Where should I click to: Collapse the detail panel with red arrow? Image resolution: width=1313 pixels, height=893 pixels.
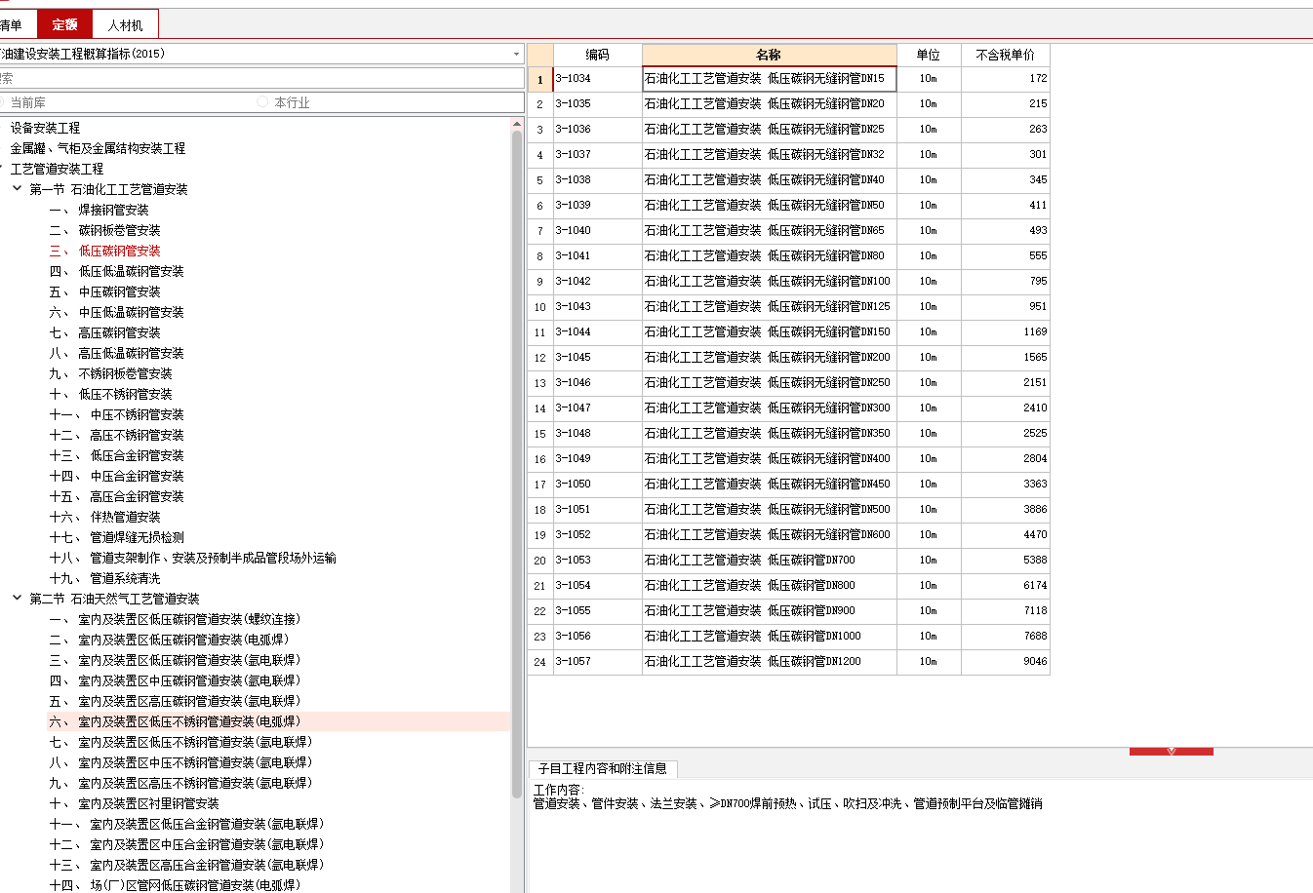1172,751
